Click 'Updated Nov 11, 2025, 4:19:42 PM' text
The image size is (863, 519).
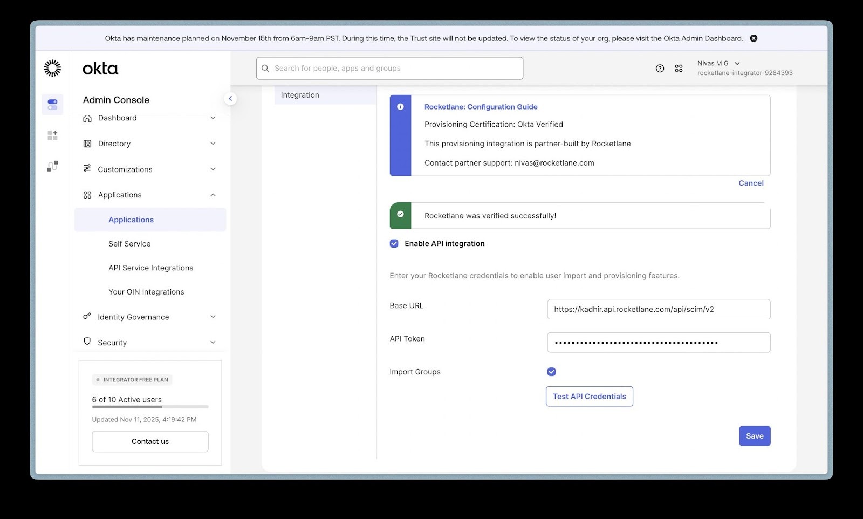tap(144, 420)
